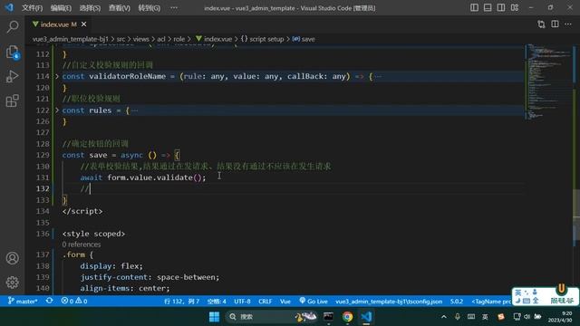Open errors and warnings count
The width and height of the screenshot is (580, 326).
coord(74,301)
